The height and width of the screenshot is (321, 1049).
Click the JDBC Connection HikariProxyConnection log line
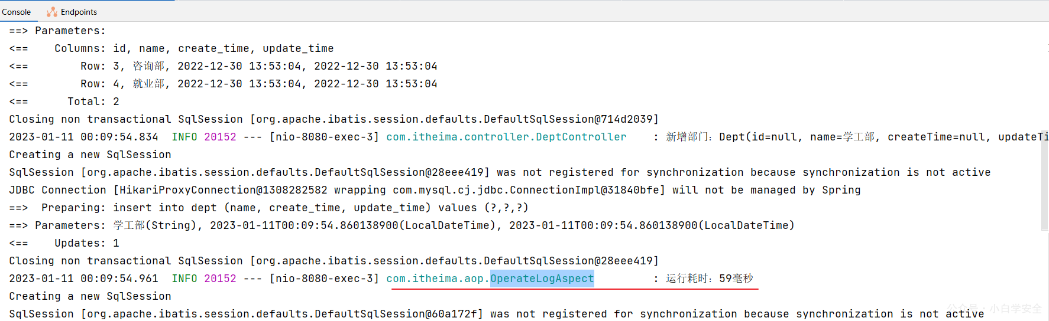point(435,190)
